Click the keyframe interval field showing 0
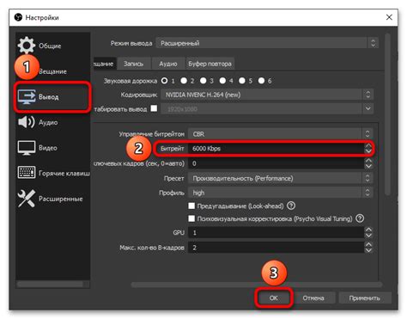 [276, 163]
